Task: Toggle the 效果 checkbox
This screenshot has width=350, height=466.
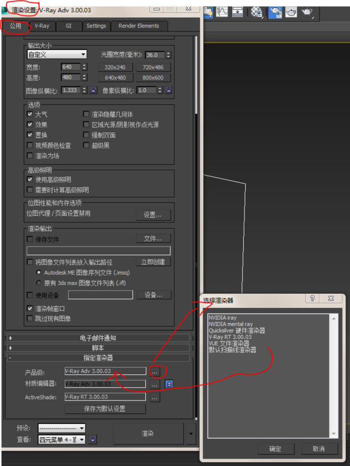Action: tap(30, 124)
